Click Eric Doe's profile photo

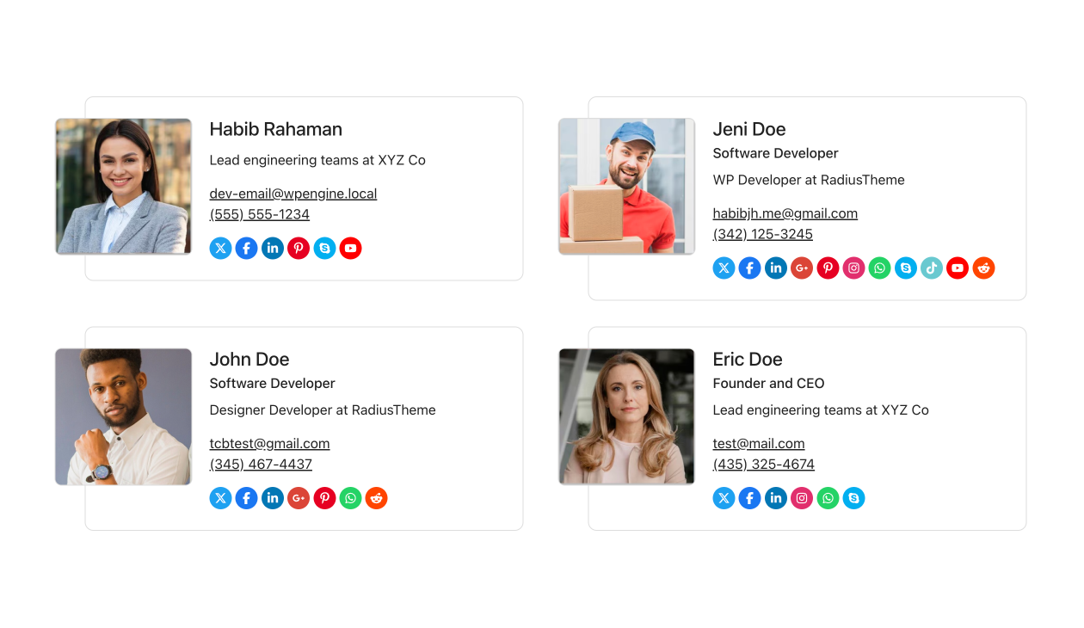pos(627,416)
